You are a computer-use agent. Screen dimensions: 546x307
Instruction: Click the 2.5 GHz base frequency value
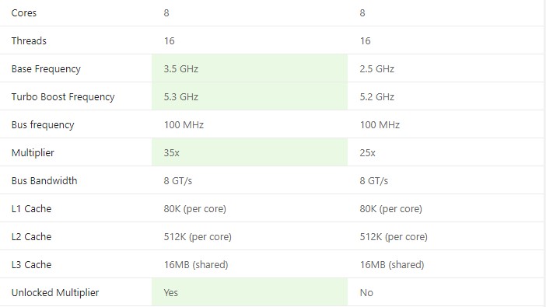tap(376, 69)
